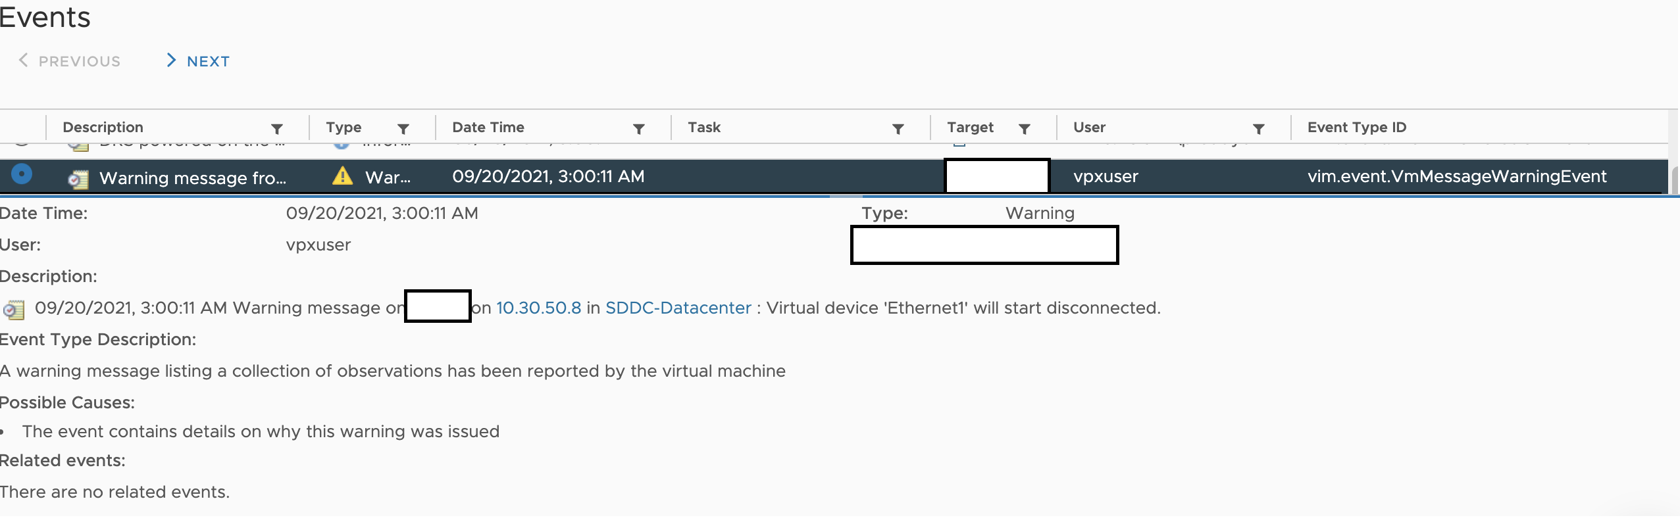
Task: Click the User column header
Action: [x=1089, y=128]
